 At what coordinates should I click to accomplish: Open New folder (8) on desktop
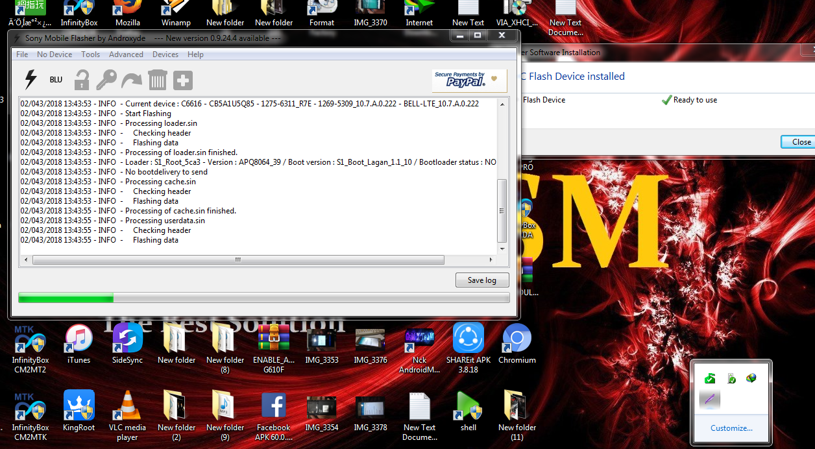(225, 348)
